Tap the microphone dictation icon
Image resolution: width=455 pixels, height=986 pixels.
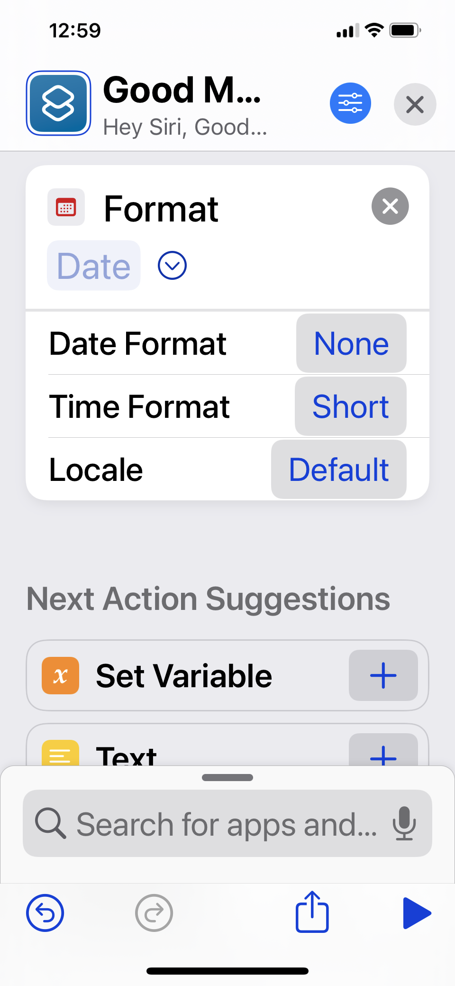point(404,823)
